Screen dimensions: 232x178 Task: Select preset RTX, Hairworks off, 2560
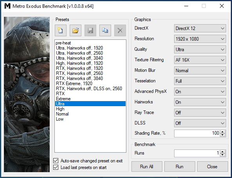click(90, 73)
